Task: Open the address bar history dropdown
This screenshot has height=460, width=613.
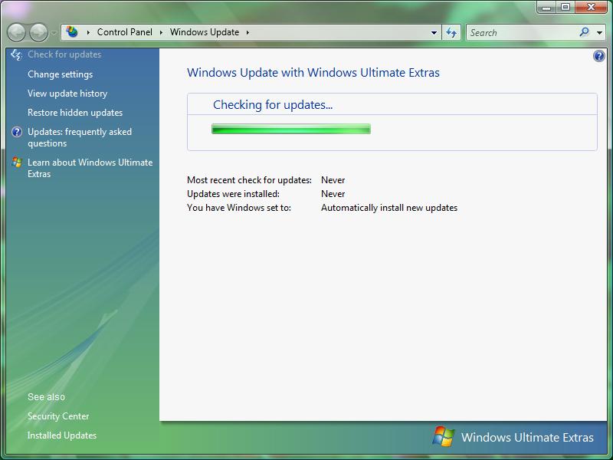Action: (x=432, y=32)
